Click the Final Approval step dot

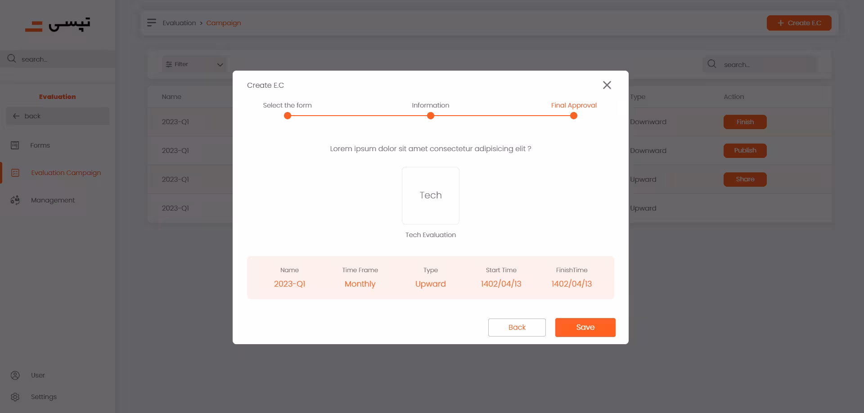tap(574, 116)
